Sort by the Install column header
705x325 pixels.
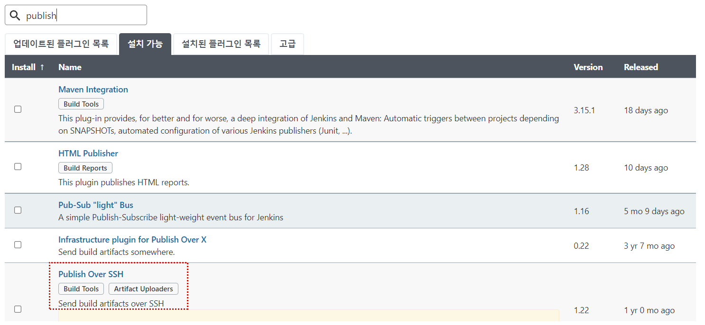click(x=28, y=67)
